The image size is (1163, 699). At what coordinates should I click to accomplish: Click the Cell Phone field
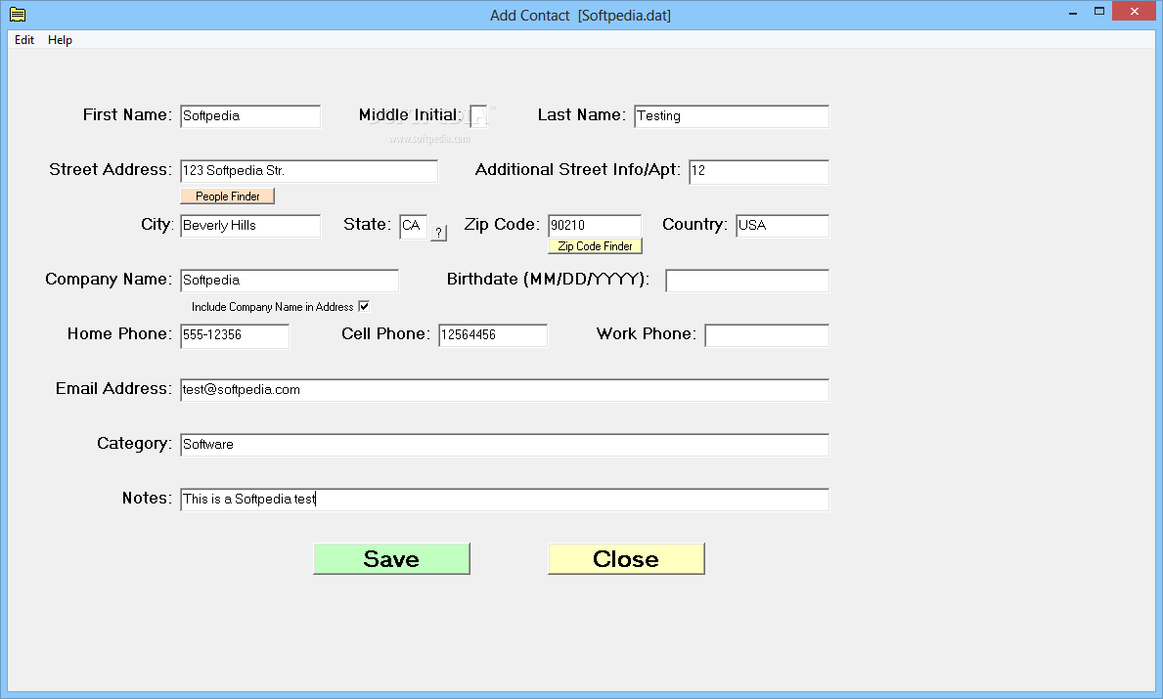pos(493,335)
